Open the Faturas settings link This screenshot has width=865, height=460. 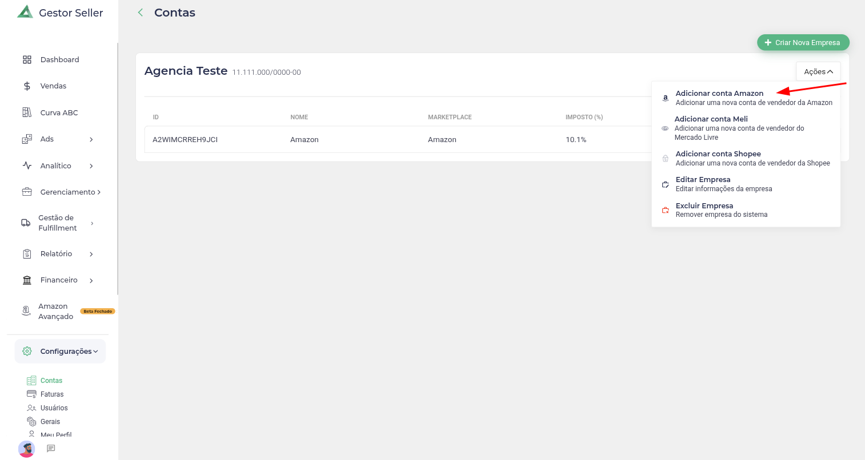pyautogui.click(x=52, y=394)
